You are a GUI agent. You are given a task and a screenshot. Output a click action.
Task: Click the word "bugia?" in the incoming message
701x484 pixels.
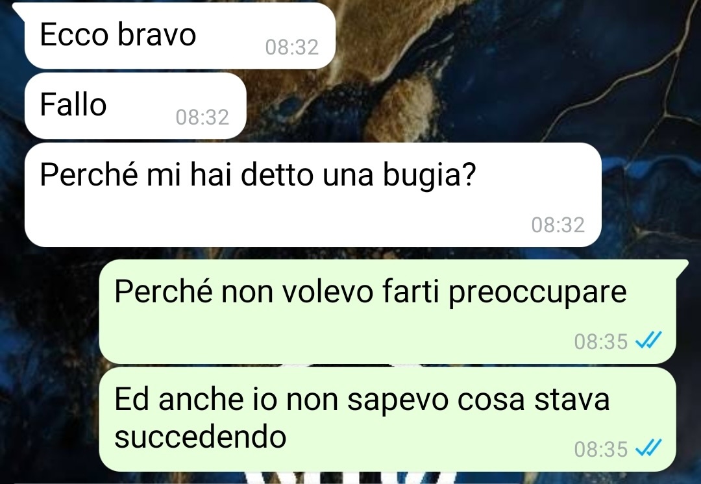pos(429,176)
